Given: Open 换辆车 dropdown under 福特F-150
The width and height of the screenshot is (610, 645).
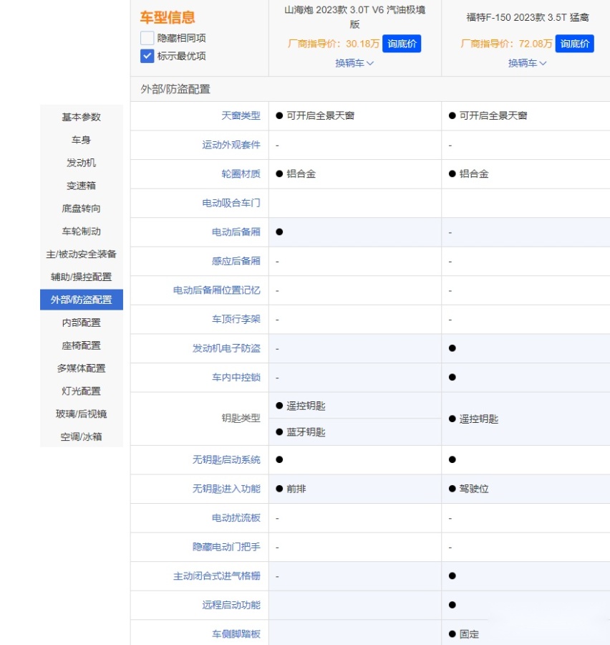Looking at the screenshot, I should point(527,63).
